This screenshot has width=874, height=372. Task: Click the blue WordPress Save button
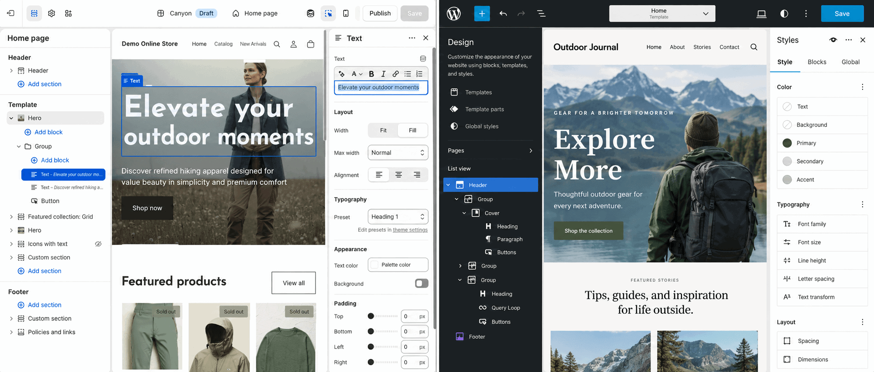pos(842,14)
